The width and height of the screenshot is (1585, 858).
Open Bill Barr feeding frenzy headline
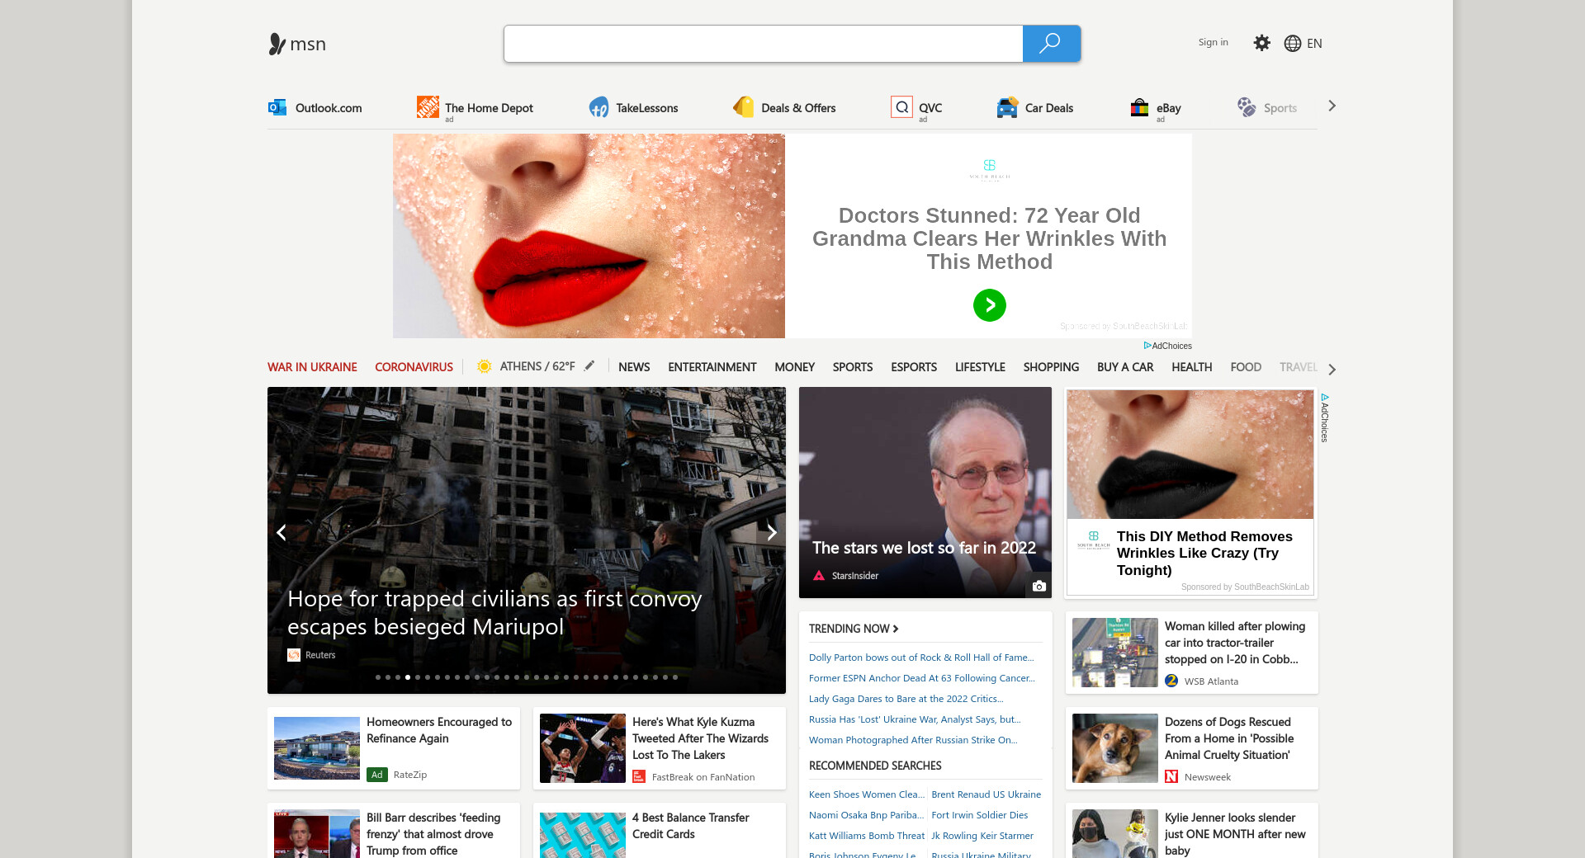(x=433, y=834)
